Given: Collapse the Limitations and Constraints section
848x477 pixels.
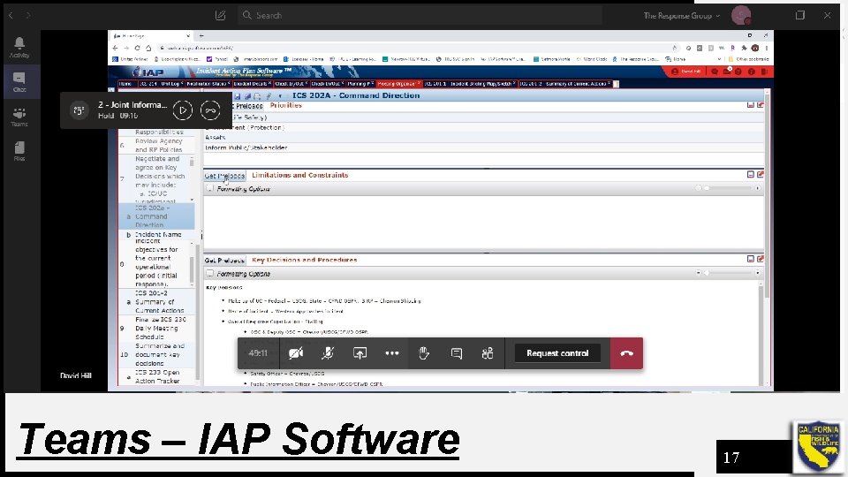Looking at the screenshot, I should point(751,174).
